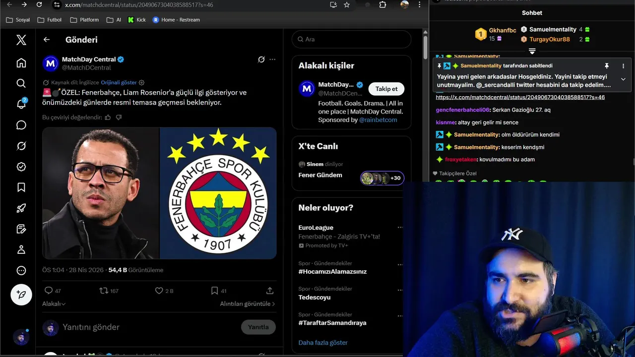The width and height of the screenshot is (635, 357).
Task: Click the Grok icon on MatchDay Central's post
Action: (x=261, y=59)
